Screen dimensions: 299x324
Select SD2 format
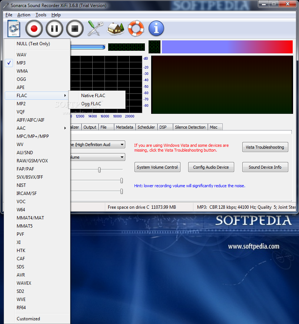(x=37, y=291)
